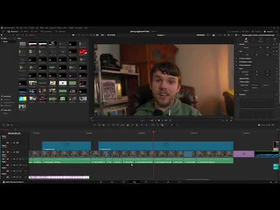Select the white thumbnail with black dot
This screenshot has width=280, height=210.
pos(62,83)
